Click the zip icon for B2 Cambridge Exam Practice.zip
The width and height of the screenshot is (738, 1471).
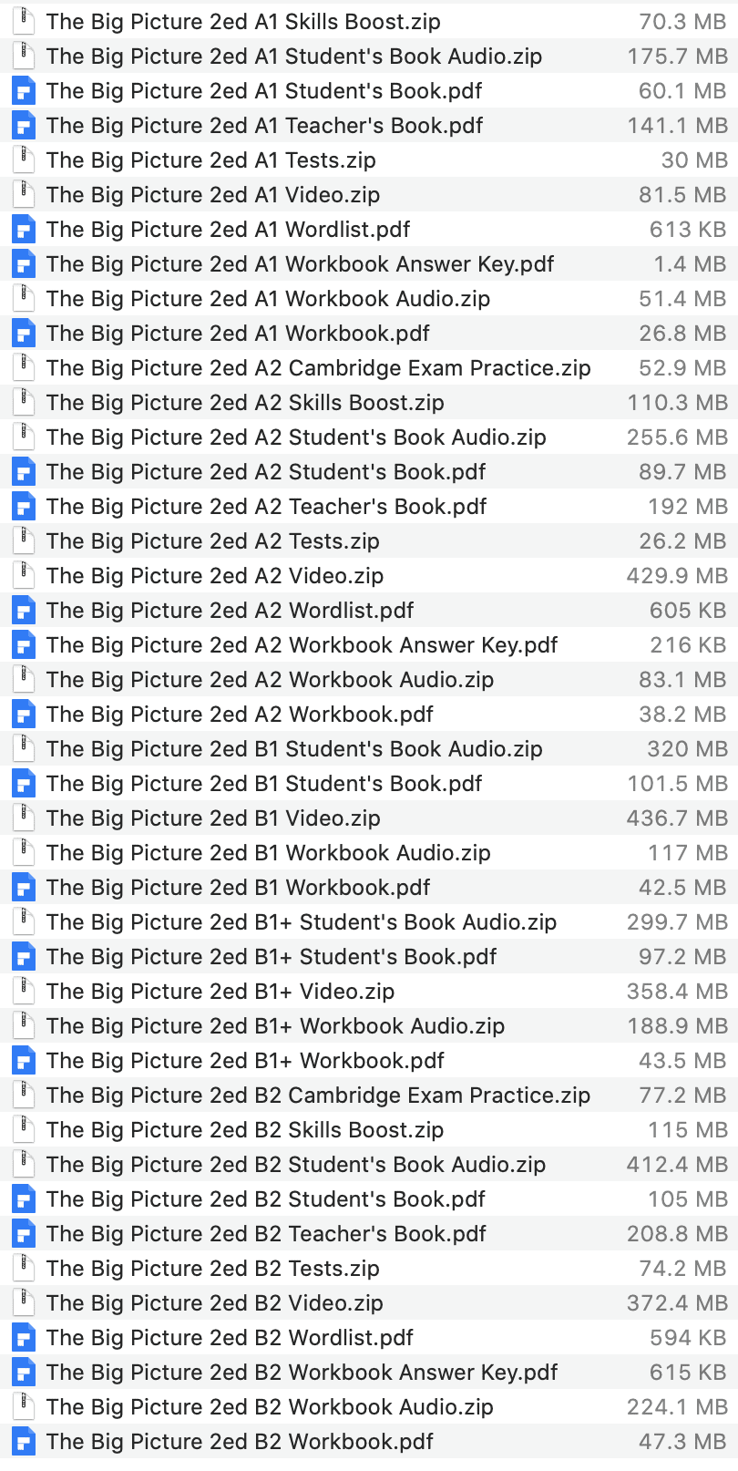tap(24, 1096)
